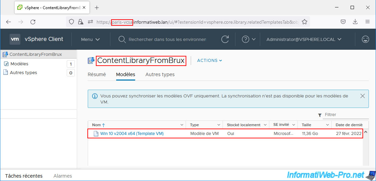Open the SE invité column chevron
The width and height of the screenshot is (376, 181).
click(x=293, y=125)
